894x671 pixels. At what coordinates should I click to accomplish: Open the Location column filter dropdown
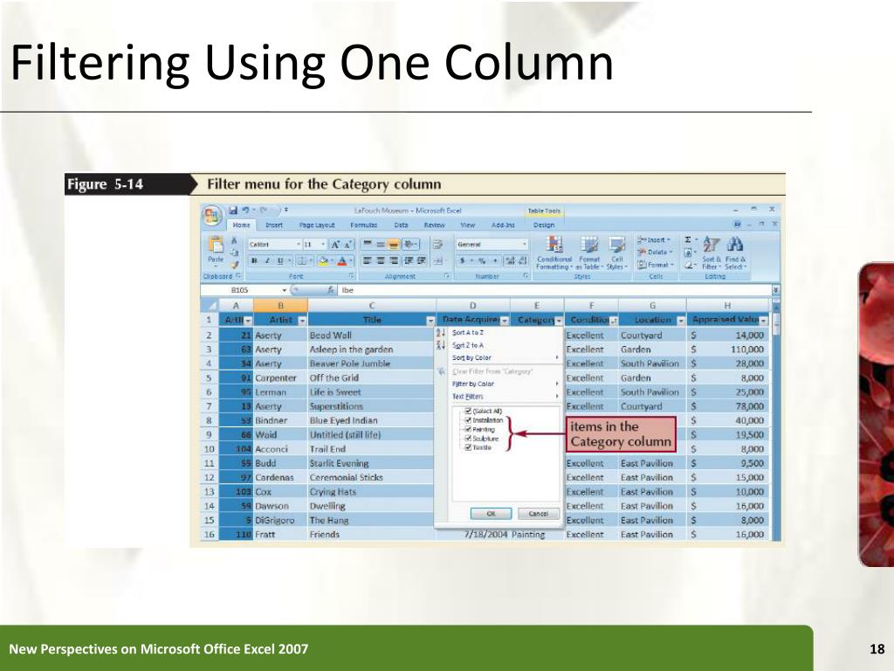point(681,321)
